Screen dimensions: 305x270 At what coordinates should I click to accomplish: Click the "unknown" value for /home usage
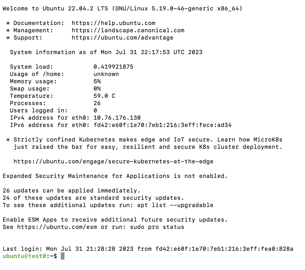106,74
